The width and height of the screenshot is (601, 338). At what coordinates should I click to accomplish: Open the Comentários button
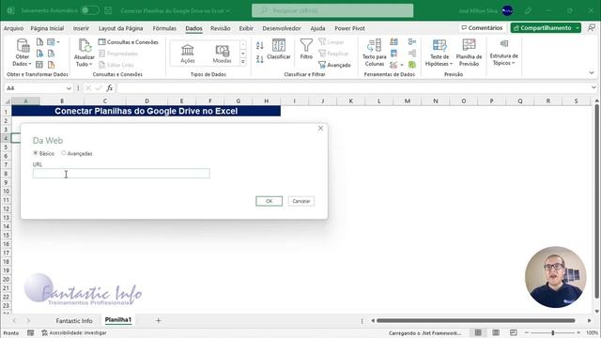coord(482,28)
